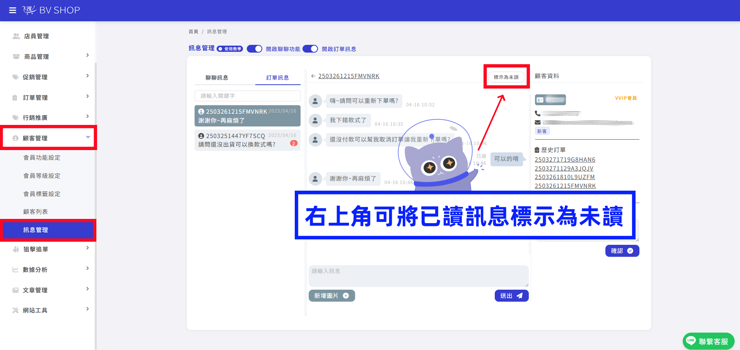Click the 數據分析 chart icon in sidebar

pos(15,270)
